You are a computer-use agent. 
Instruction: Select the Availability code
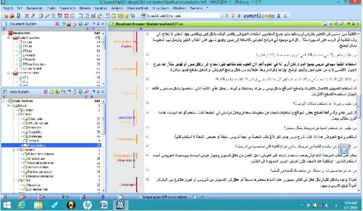[35, 132]
